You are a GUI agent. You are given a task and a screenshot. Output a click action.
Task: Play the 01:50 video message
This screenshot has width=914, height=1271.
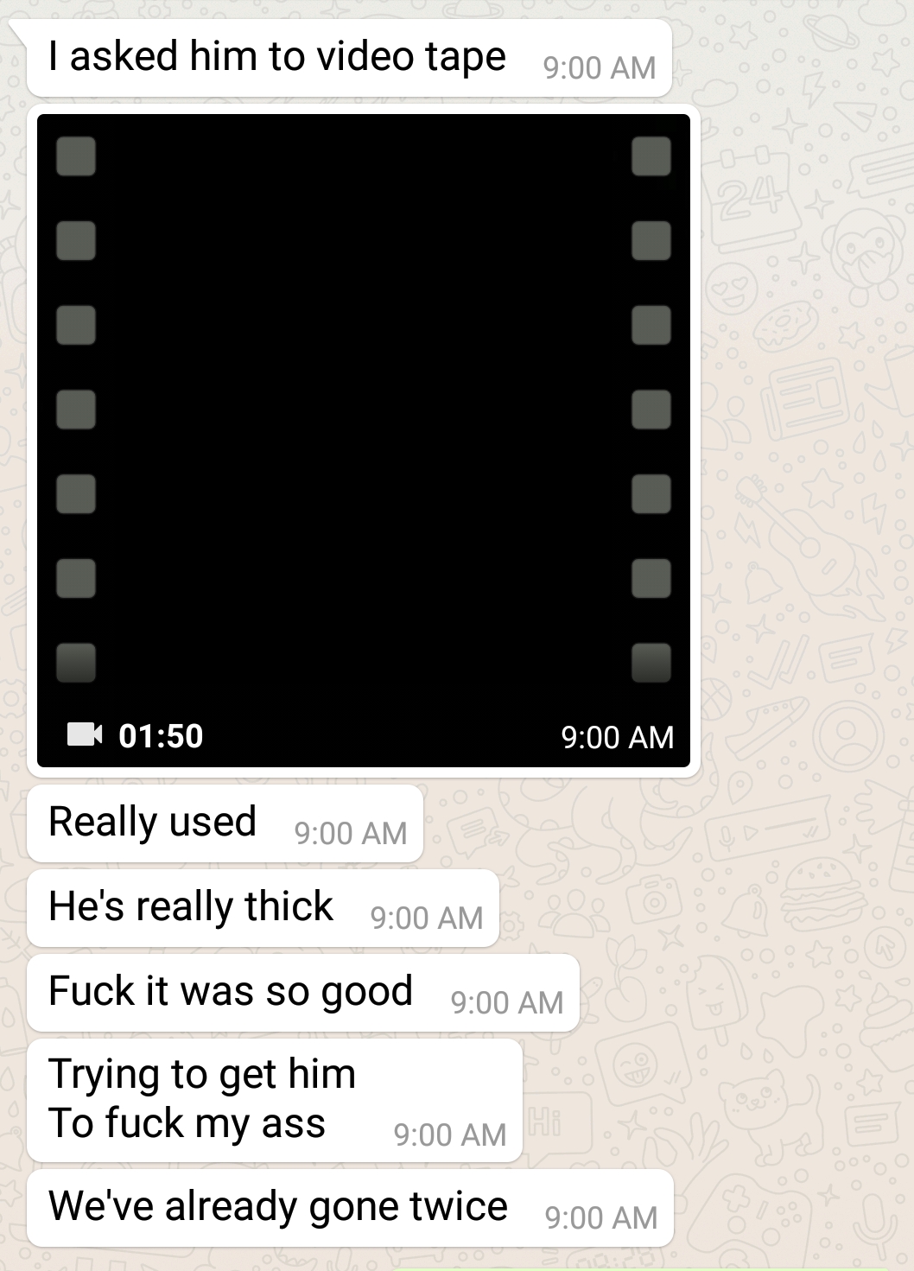364,441
